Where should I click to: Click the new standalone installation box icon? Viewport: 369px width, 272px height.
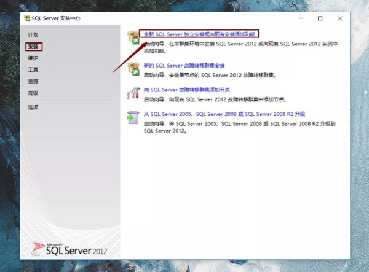[132, 39]
